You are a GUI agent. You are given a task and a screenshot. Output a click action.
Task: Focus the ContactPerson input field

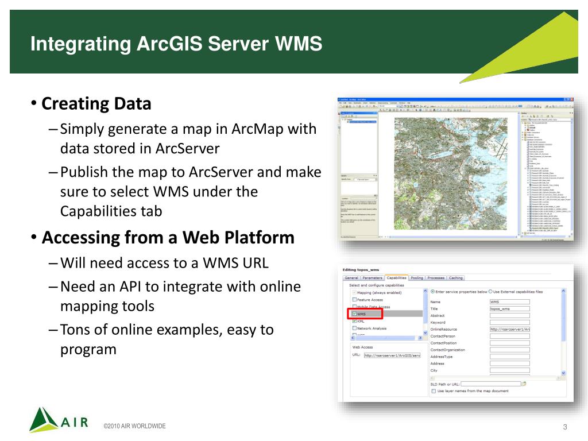coord(510,336)
